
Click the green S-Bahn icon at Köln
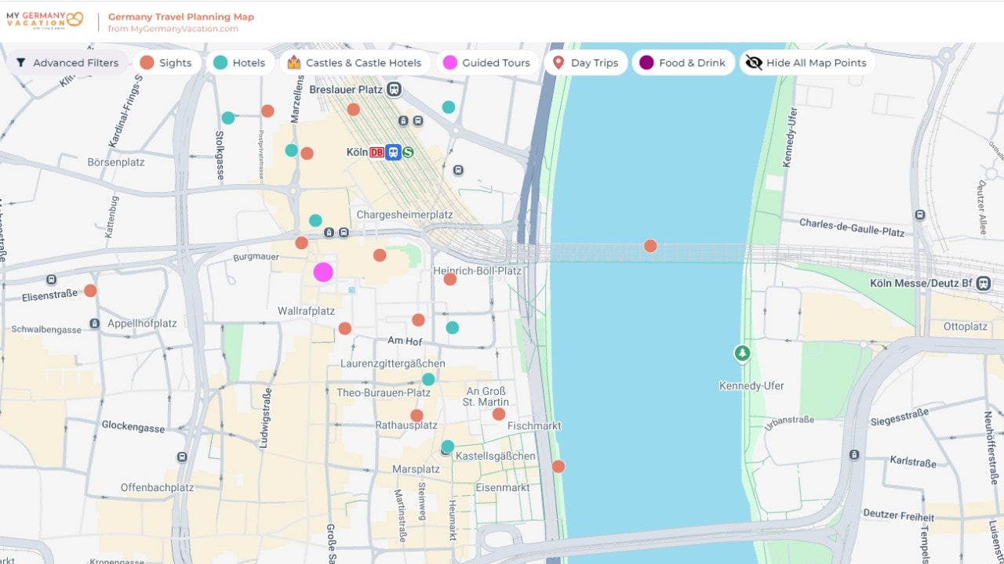408,153
